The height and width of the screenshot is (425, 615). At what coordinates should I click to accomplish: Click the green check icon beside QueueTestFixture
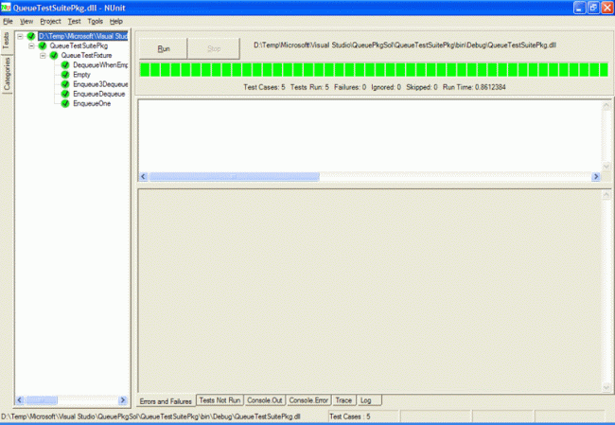click(54, 55)
